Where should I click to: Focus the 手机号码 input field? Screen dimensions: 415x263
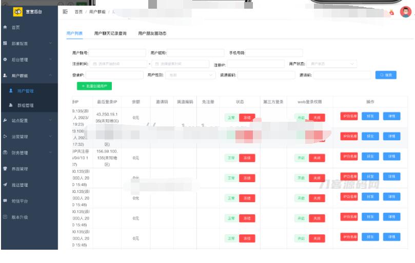[x=274, y=53]
